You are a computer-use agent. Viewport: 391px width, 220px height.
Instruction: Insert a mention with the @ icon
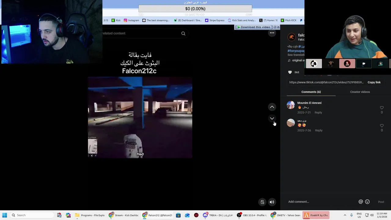361,202
